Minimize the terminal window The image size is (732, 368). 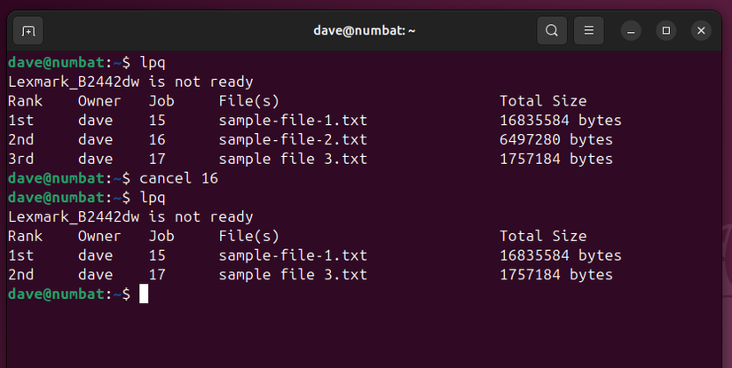coord(631,31)
